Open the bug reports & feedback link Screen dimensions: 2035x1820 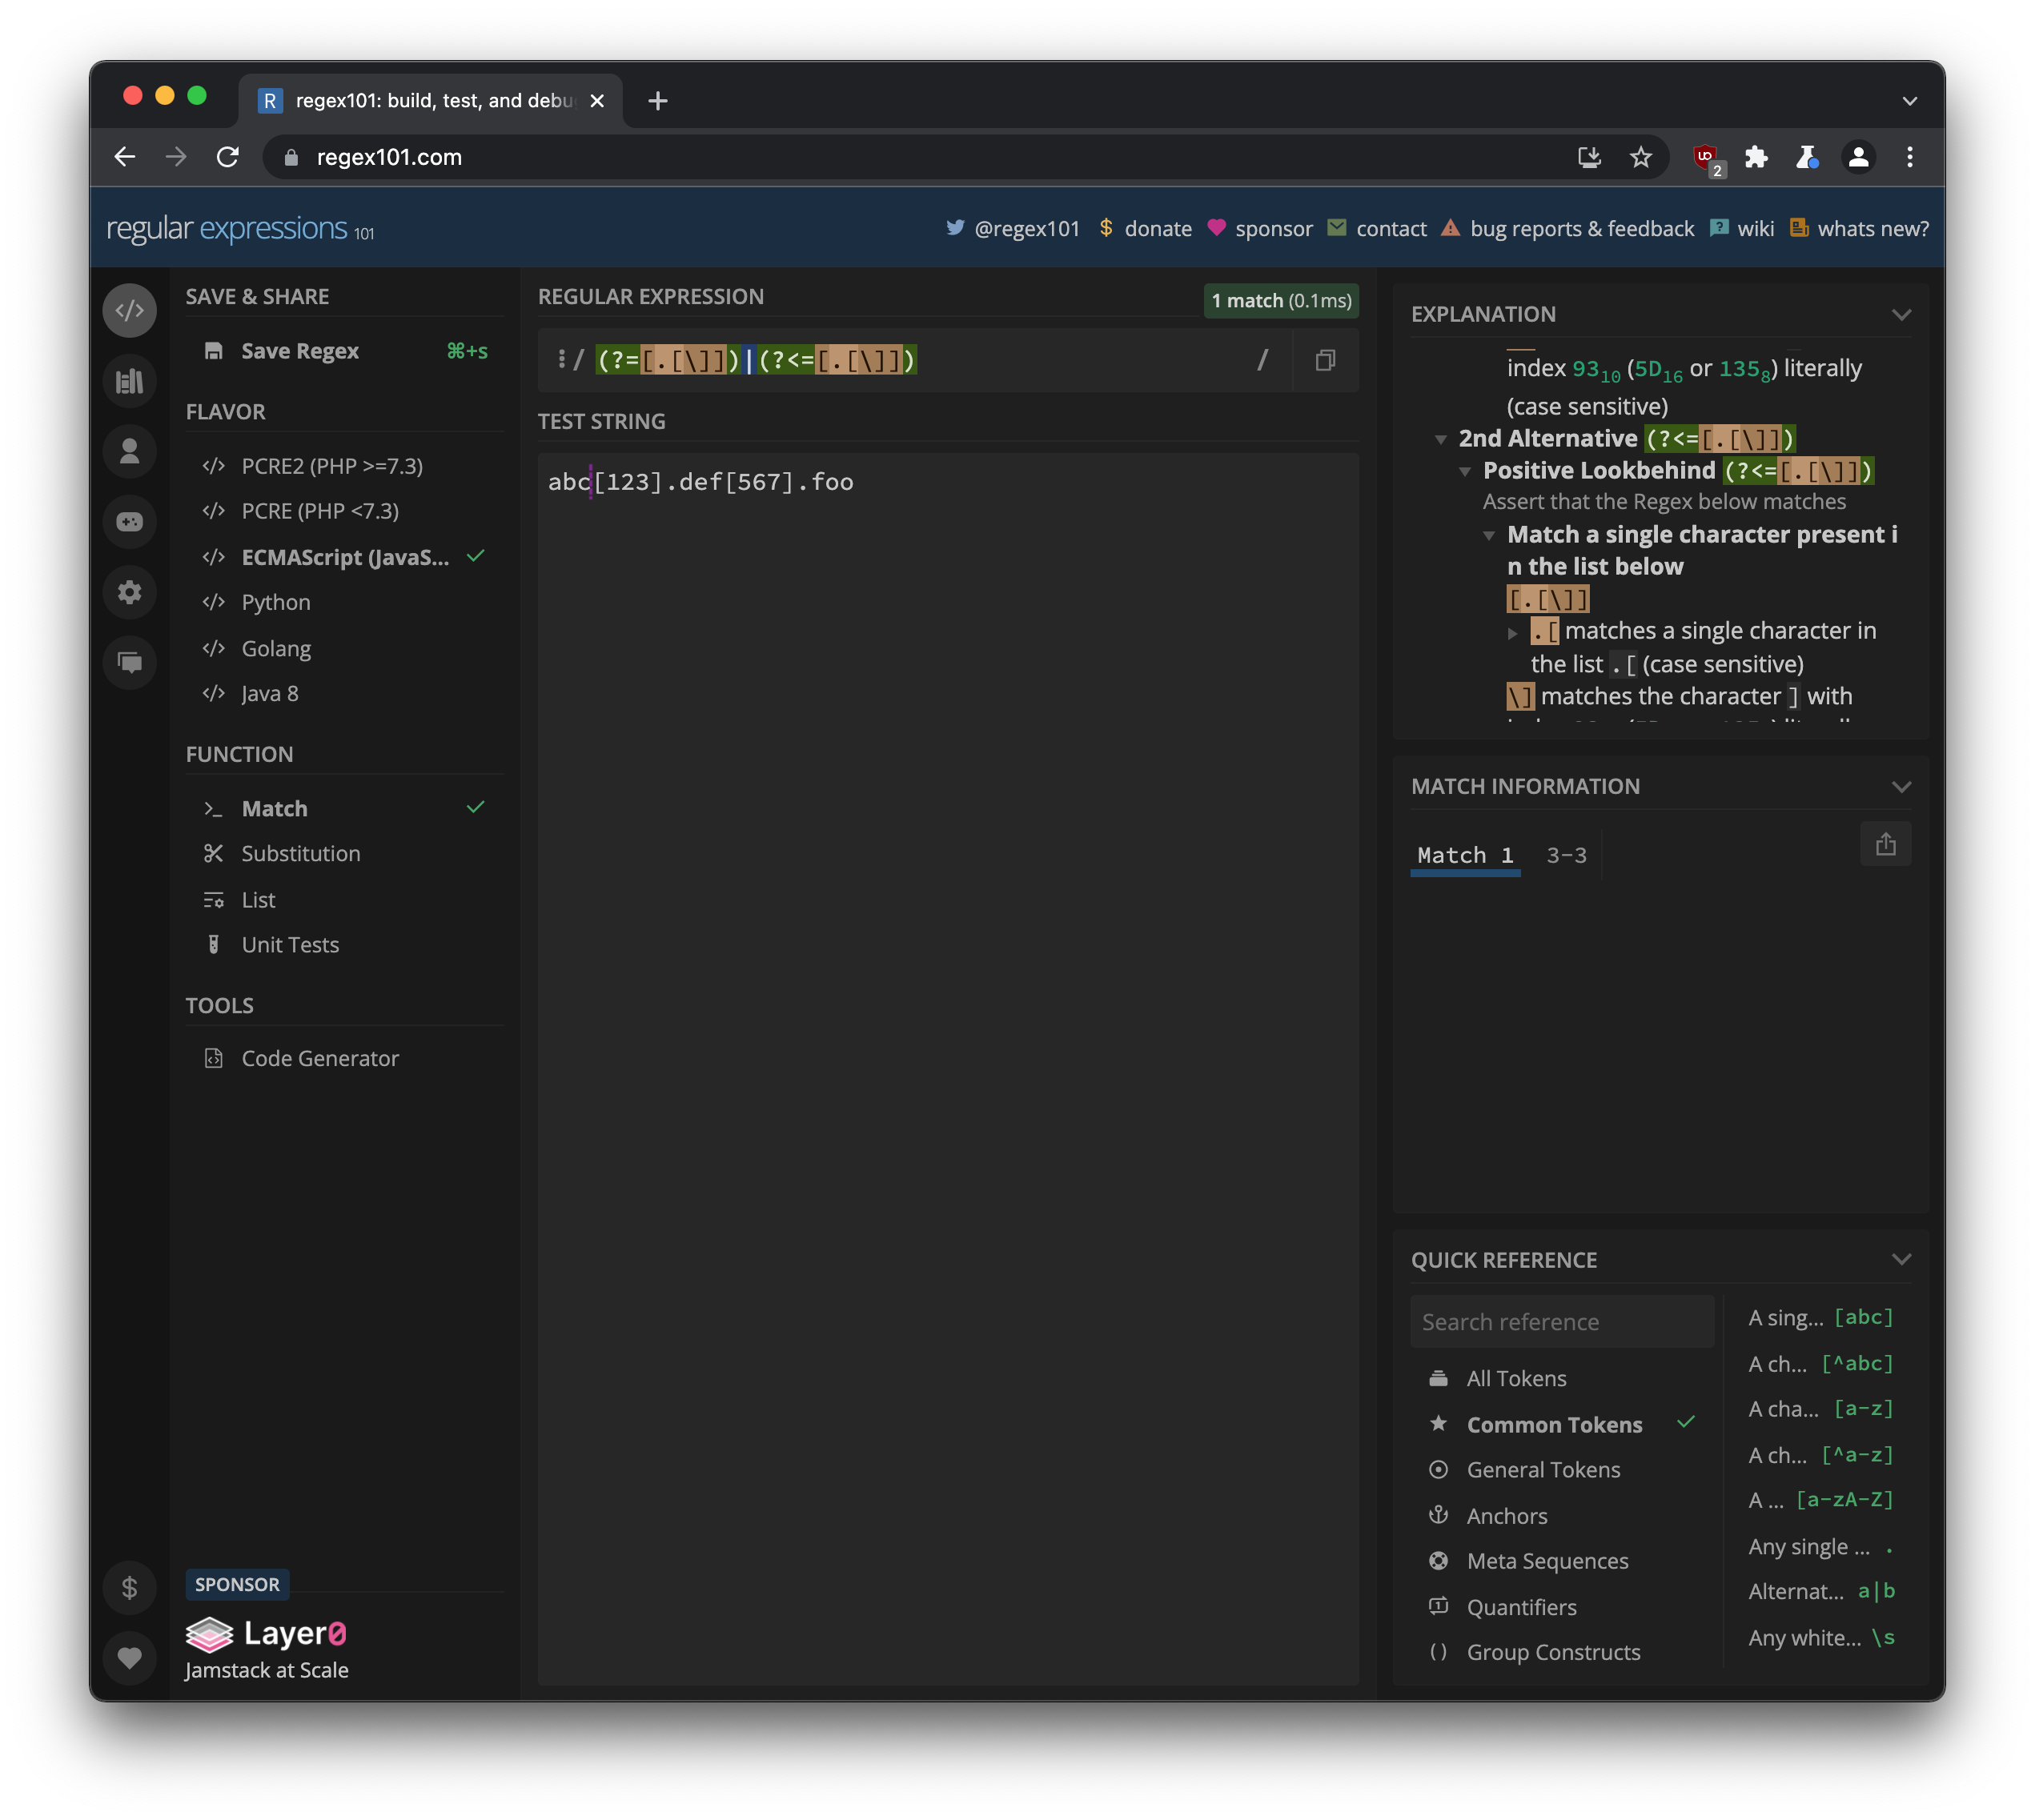[1581, 229]
